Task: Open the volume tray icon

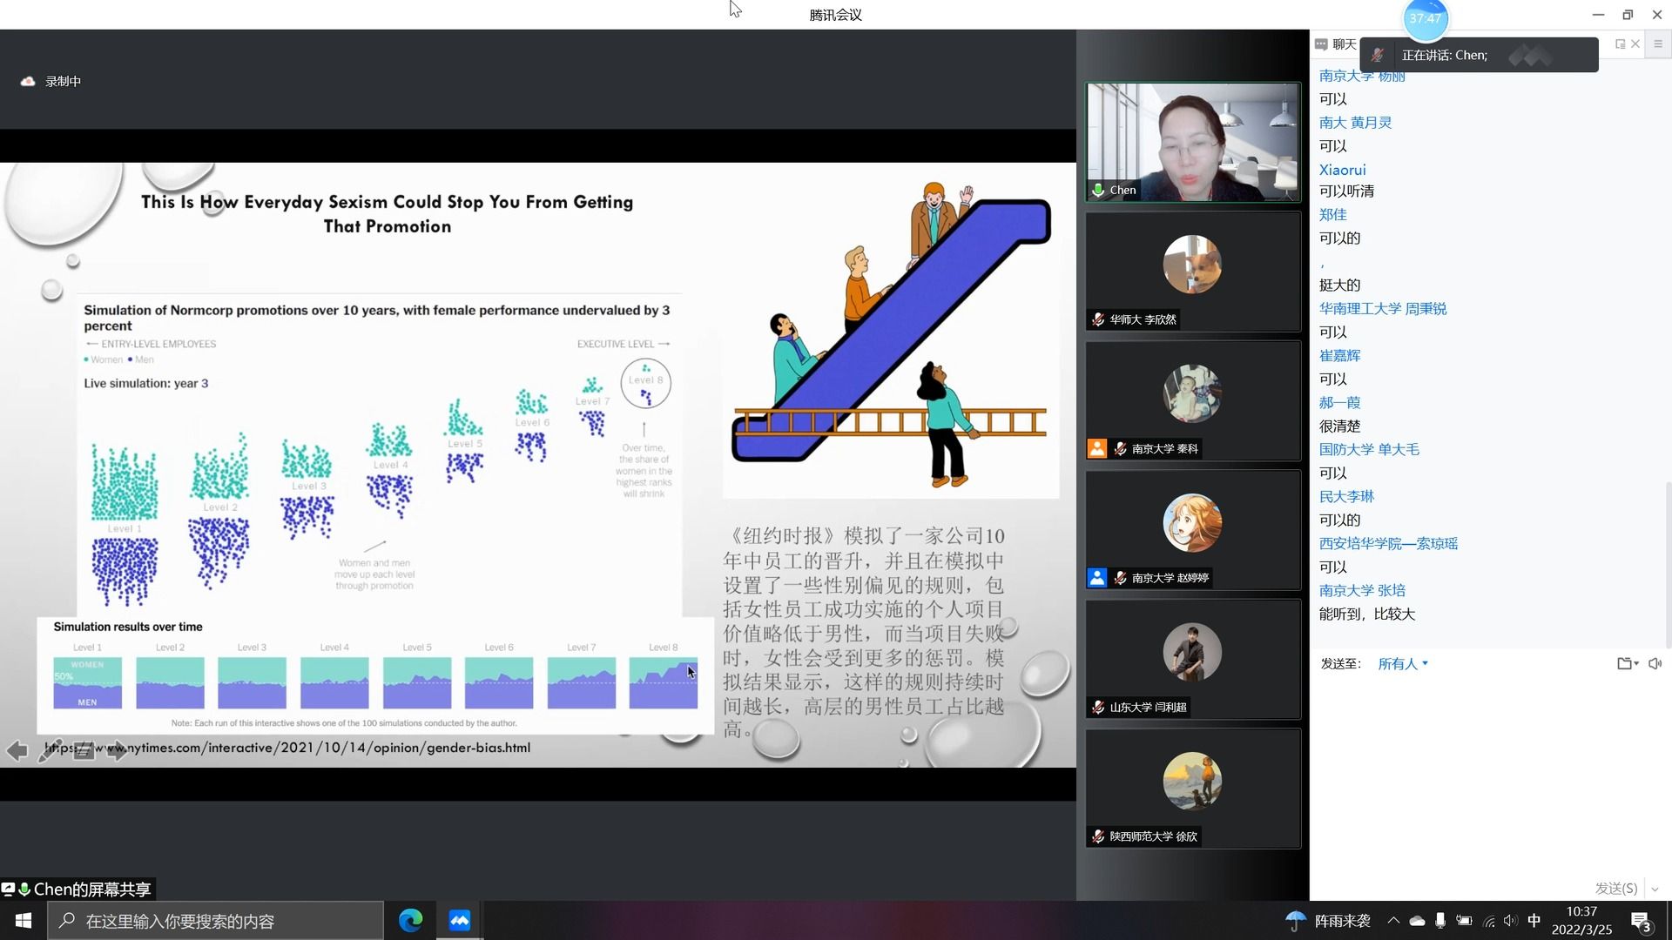Action: coord(1510,921)
